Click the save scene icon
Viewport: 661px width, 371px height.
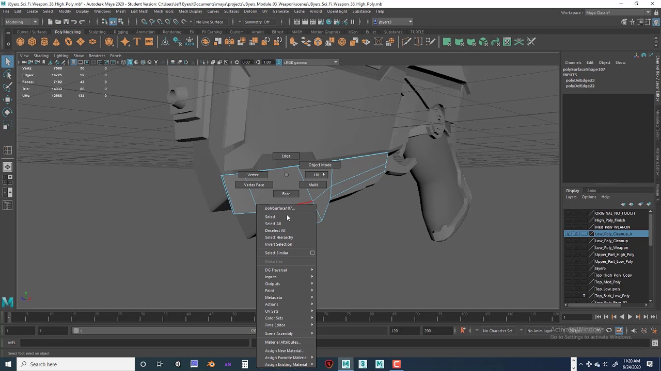click(x=66, y=22)
